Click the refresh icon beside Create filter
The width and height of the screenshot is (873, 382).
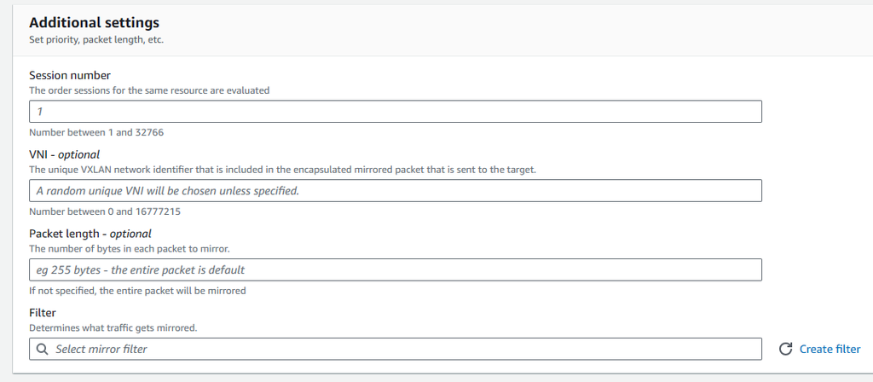(785, 350)
